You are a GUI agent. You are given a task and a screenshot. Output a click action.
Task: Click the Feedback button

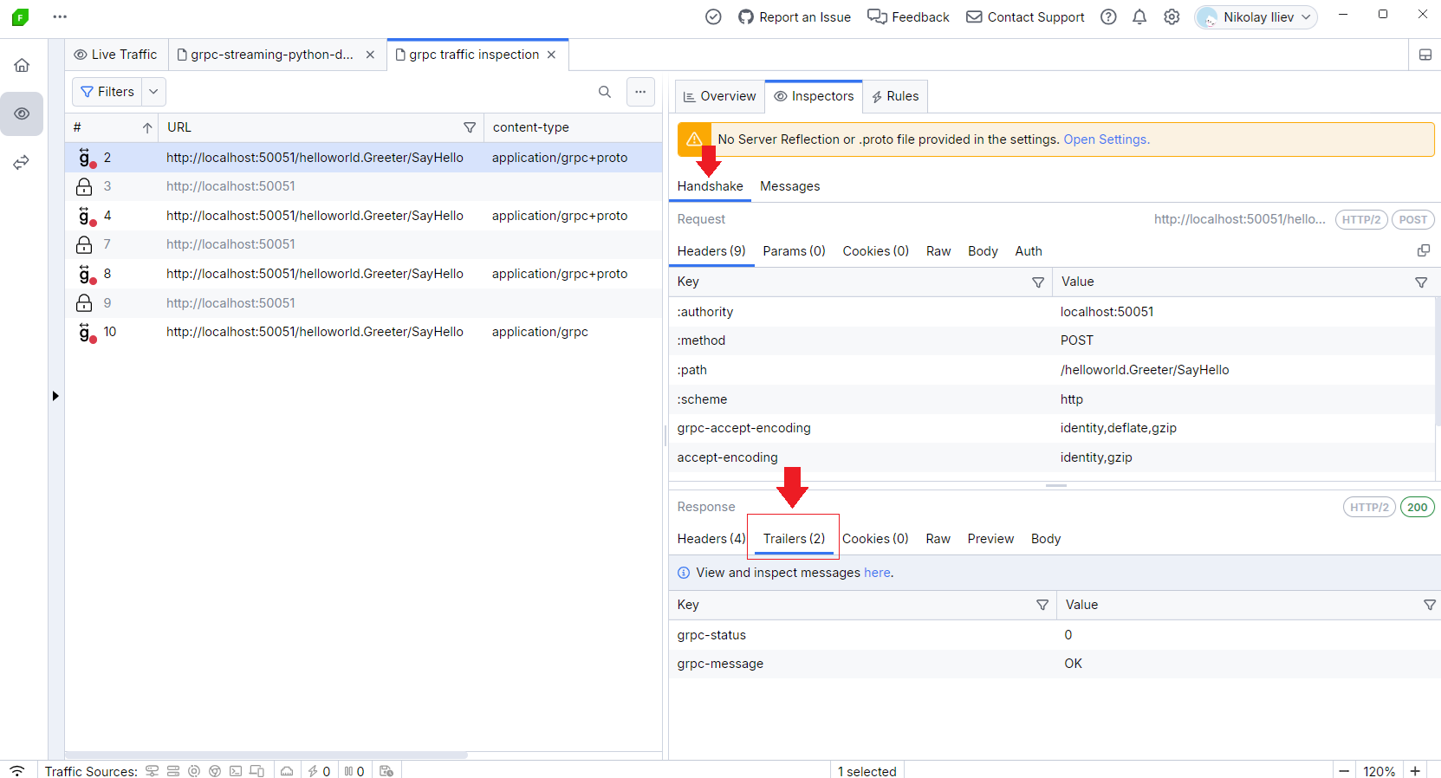(908, 16)
